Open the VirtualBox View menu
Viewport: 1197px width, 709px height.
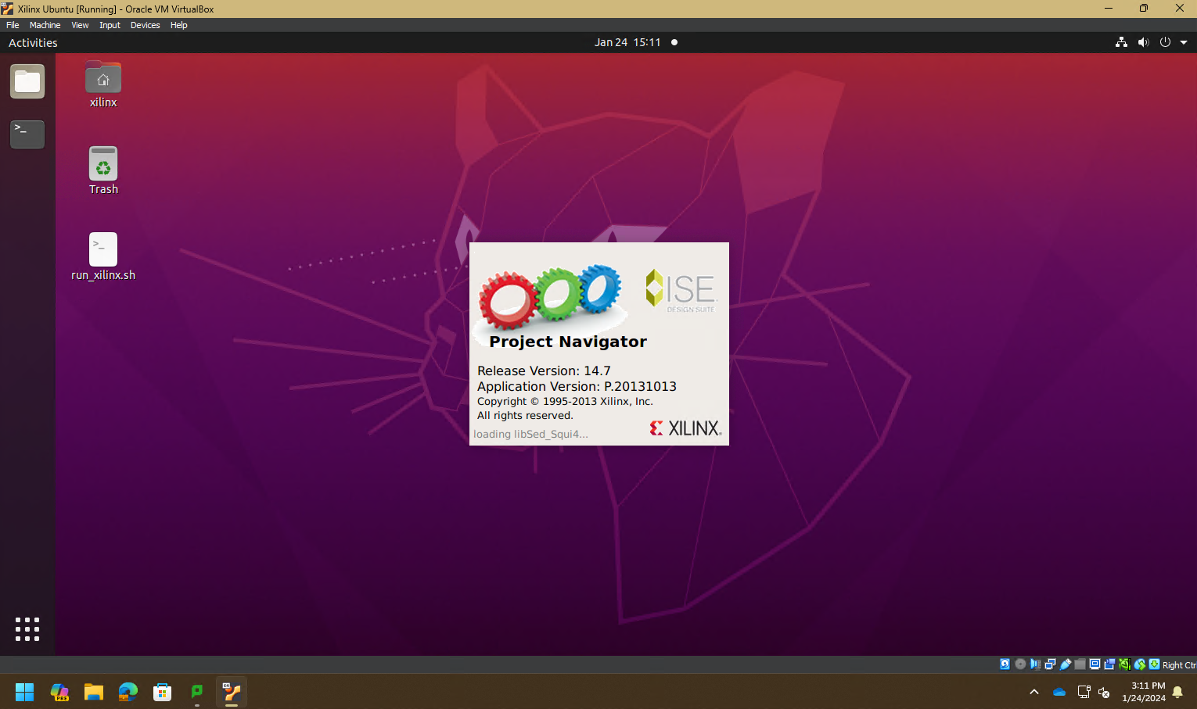click(80, 25)
